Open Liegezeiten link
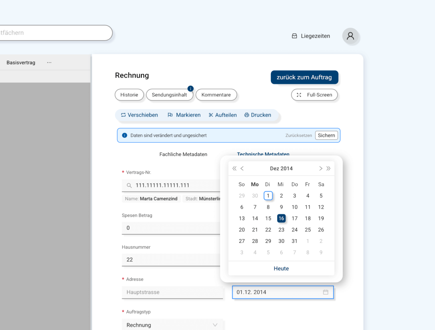The width and height of the screenshot is (435, 330). coord(311,36)
